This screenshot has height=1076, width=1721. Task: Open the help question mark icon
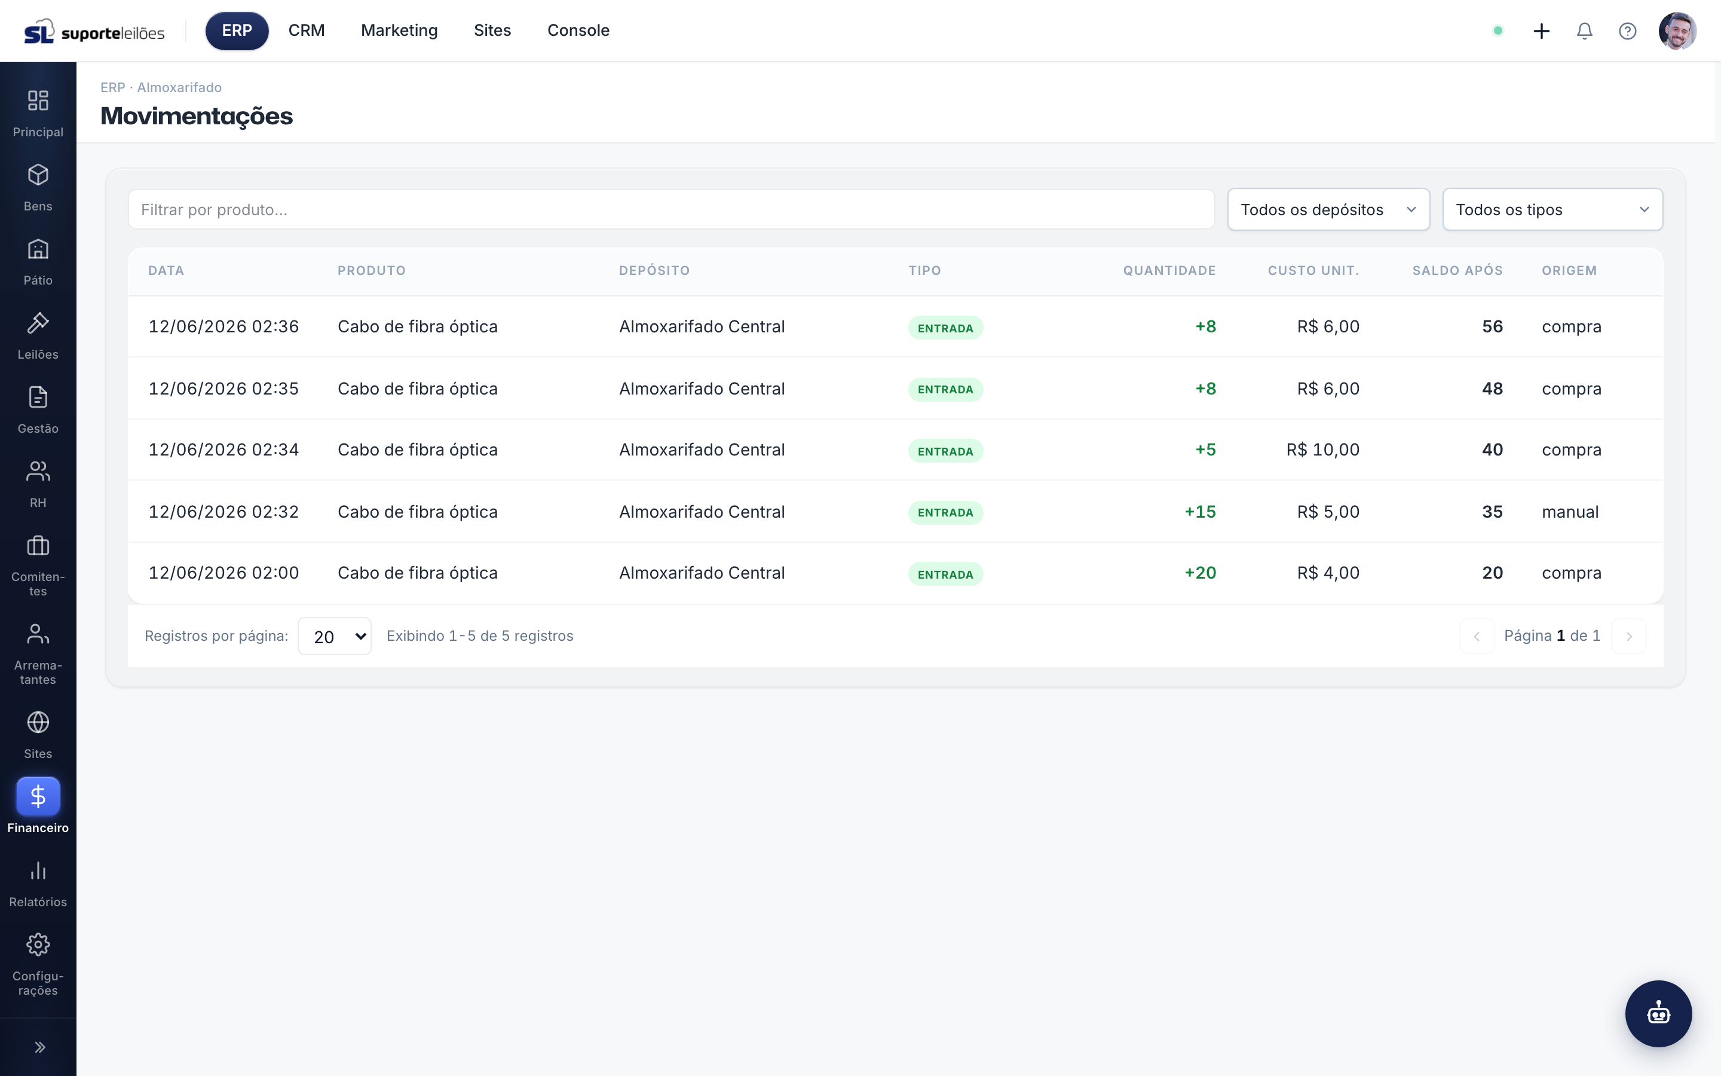(1627, 30)
